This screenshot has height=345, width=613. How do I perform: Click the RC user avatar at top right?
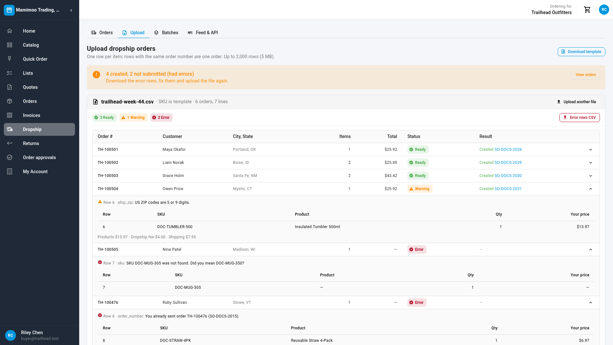pos(604,10)
